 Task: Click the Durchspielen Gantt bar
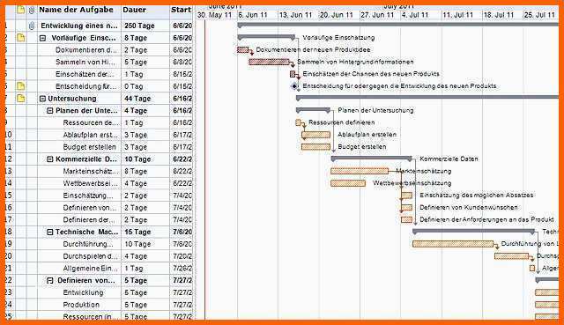coord(511,256)
